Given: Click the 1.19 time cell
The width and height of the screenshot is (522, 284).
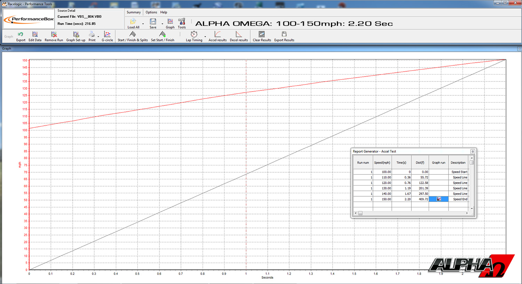Looking at the screenshot, I should point(401,188).
